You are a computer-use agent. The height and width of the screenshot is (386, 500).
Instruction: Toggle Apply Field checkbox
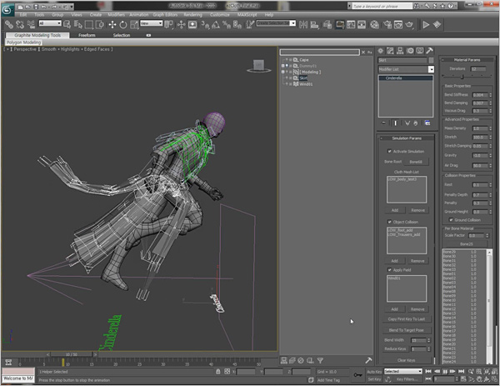(389, 270)
